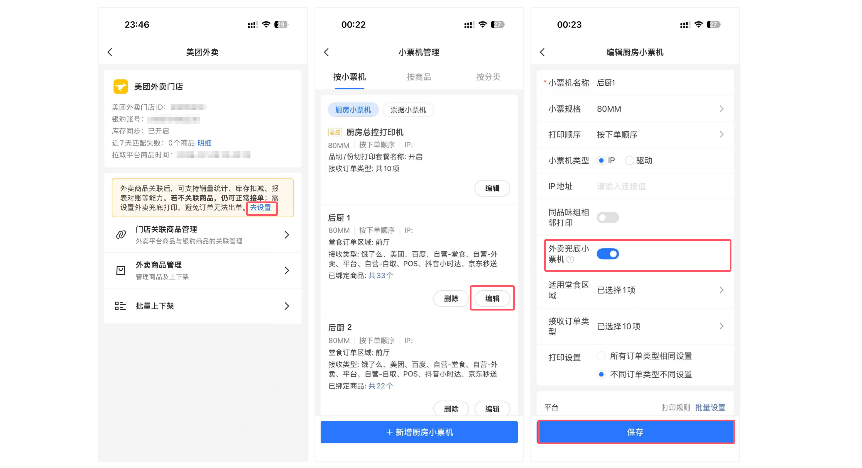This screenshot has height=468, width=862.
Task: Click 编辑 for 后厨 2
Action: coord(492,408)
